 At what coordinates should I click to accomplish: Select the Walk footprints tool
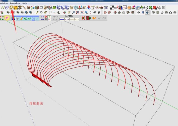(x=99, y=12)
